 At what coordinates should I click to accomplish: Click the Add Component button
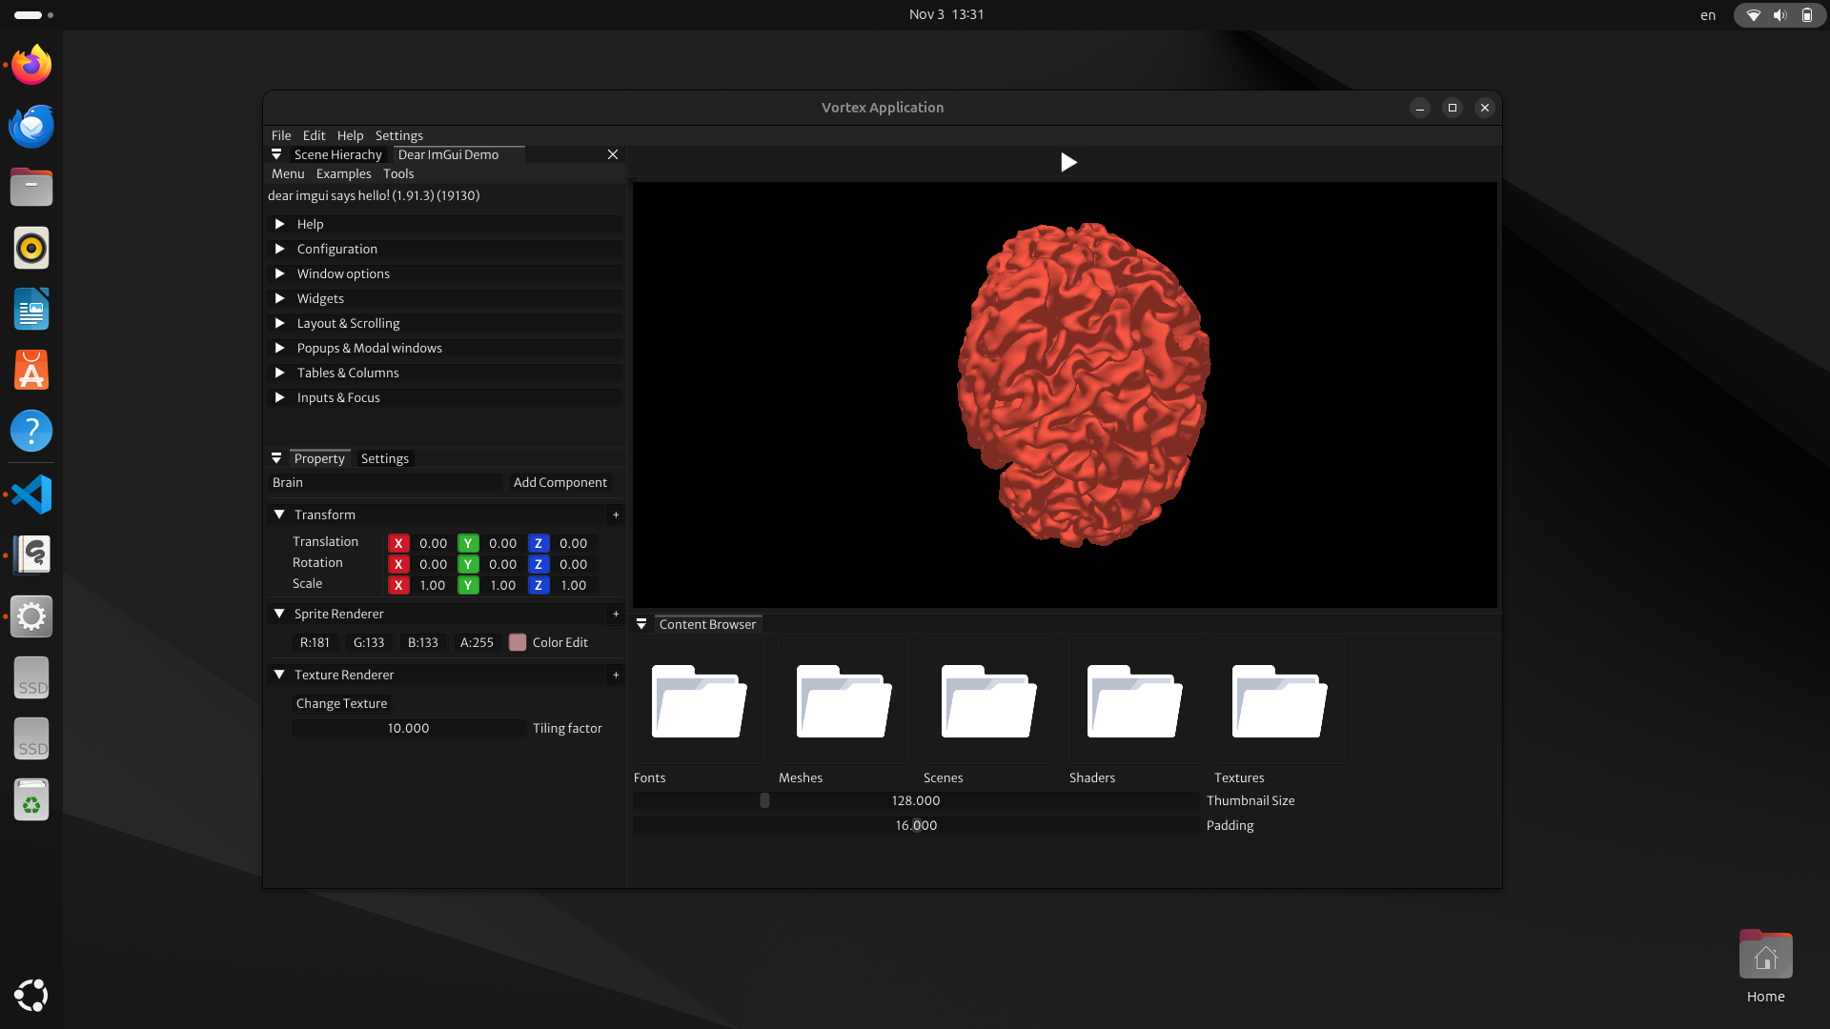(559, 482)
